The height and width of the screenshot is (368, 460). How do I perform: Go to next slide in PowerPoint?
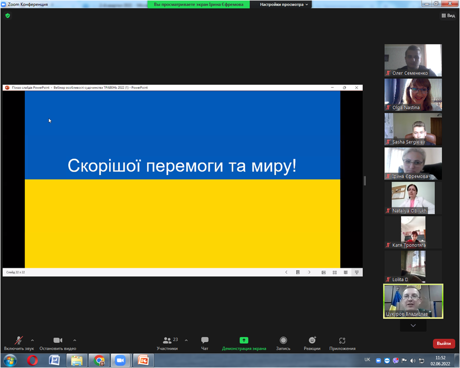pos(310,272)
